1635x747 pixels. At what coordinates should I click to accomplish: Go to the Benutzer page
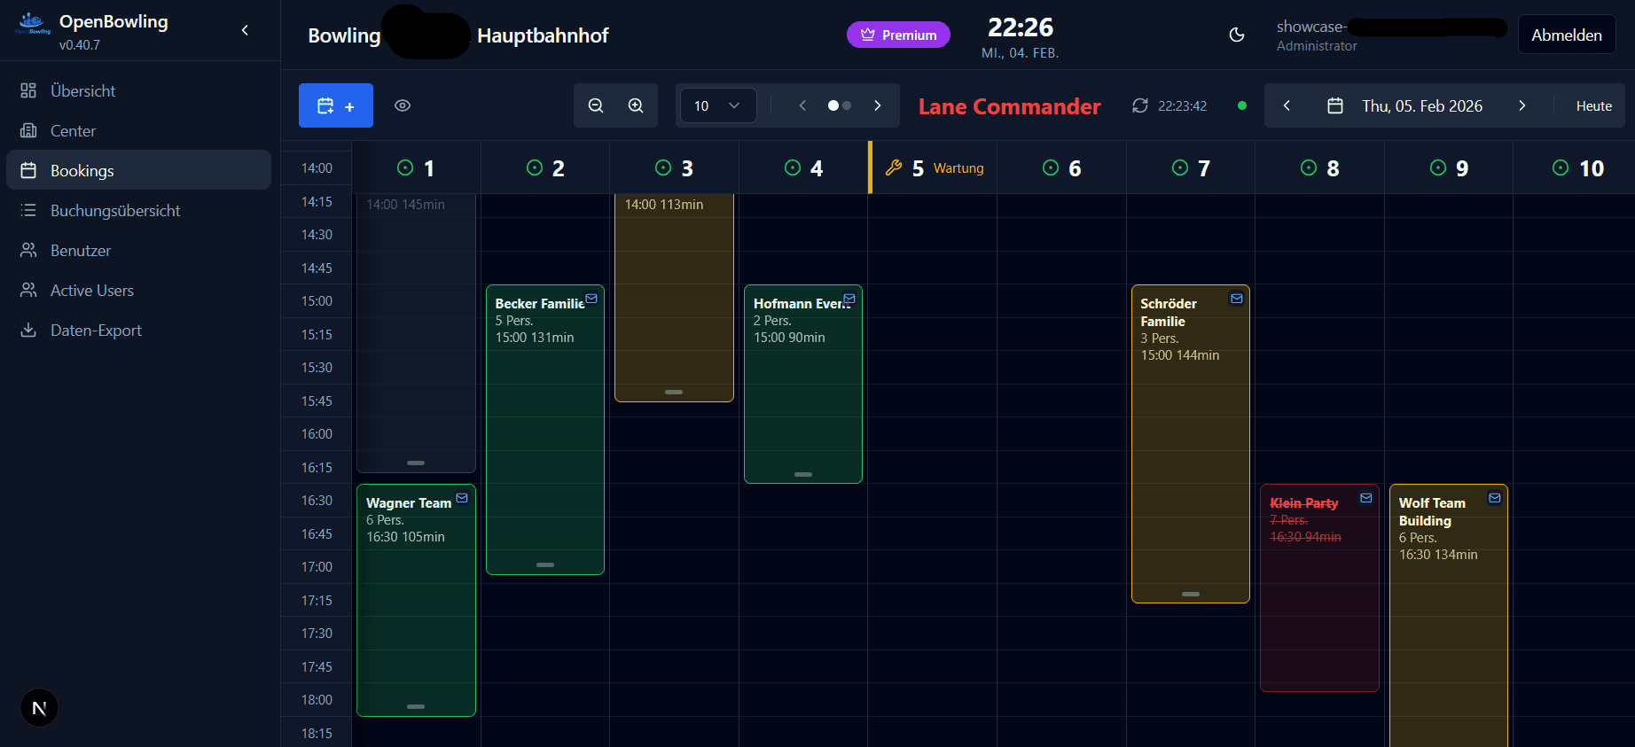(x=138, y=250)
